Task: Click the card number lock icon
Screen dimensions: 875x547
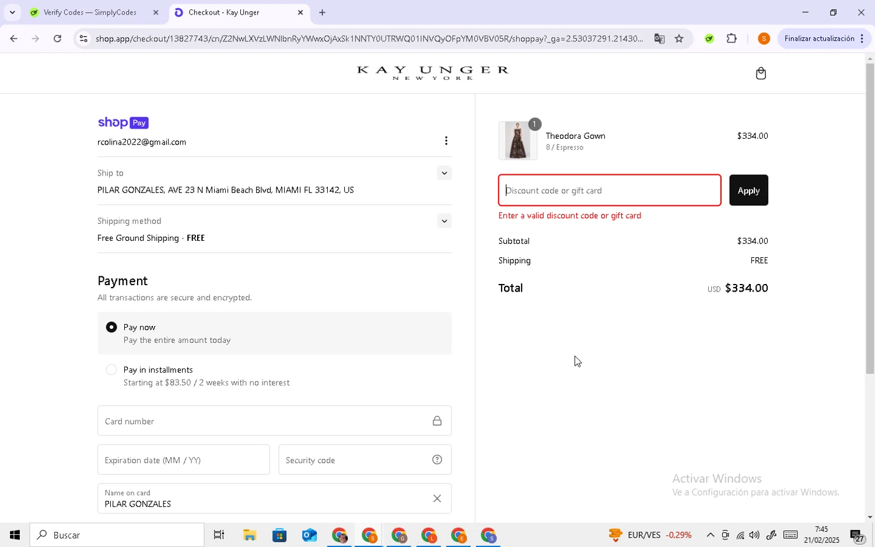Action: [x=437, y=421]
